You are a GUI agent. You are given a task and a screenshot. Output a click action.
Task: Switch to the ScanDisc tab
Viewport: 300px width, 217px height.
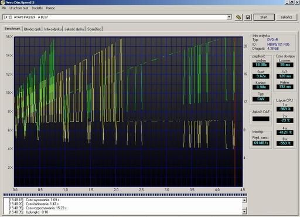click(x=94, y=29)
